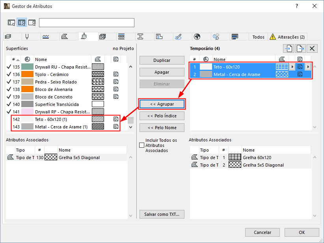Click the << Pelo Nome button
324x243 pixels.
pos(162,128)
